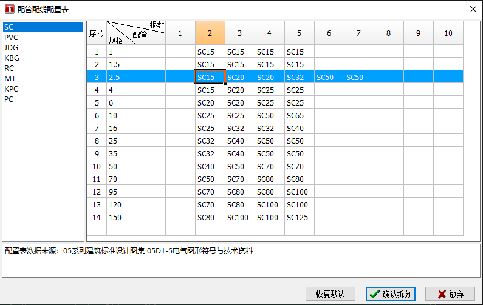The width and height of the screenshot is (483, 305).
Task: Click column header 10
Action: click(448, 33)
